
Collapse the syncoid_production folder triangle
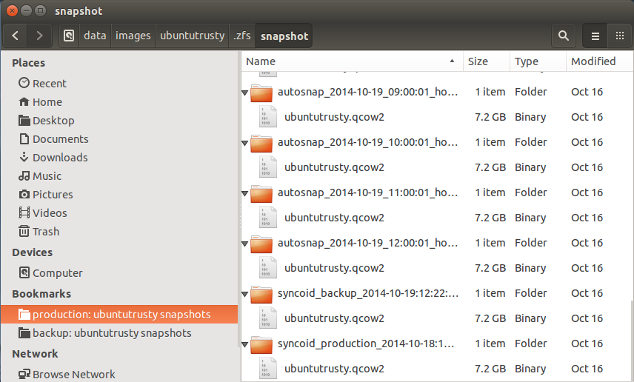click(244, 344)
